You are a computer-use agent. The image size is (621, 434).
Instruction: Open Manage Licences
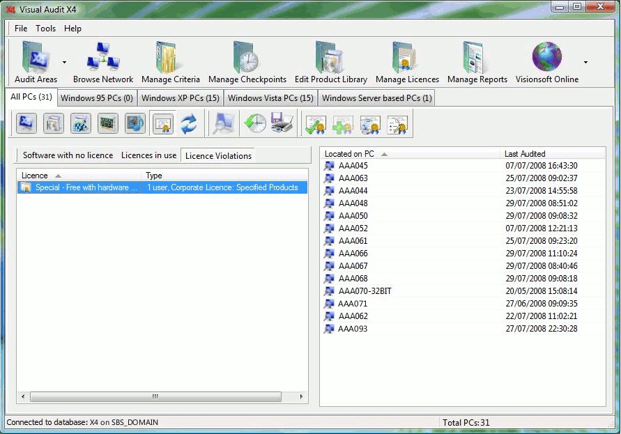407,63
